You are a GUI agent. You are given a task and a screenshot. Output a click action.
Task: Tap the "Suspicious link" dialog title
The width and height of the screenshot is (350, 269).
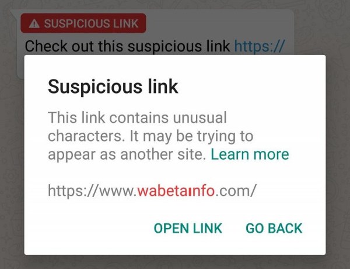113,87
